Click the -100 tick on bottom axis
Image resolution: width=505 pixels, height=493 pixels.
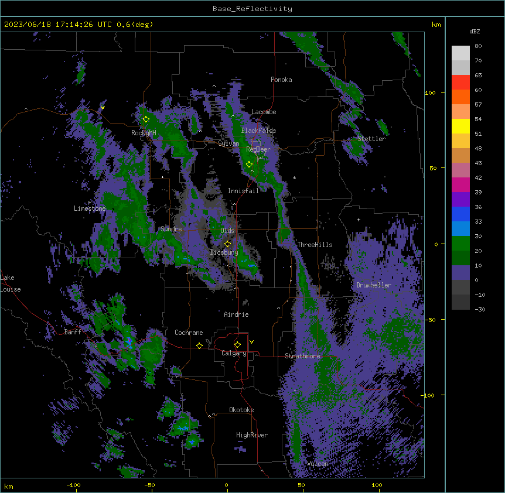click(x=73, y=485)
